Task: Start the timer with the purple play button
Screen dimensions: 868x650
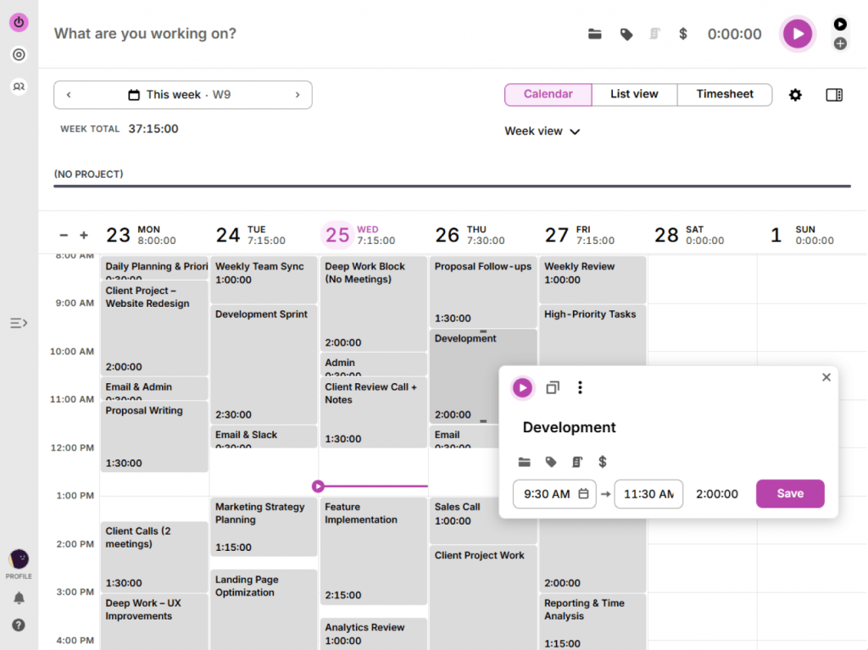Action: (797, 34)
